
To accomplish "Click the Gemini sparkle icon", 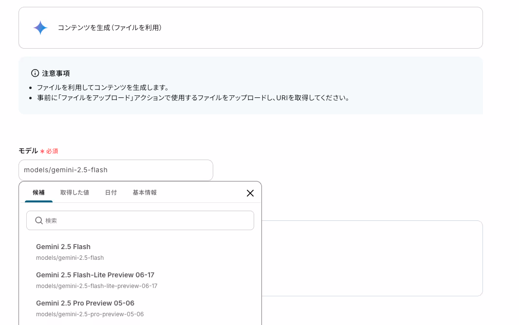I will click(40, 28).
